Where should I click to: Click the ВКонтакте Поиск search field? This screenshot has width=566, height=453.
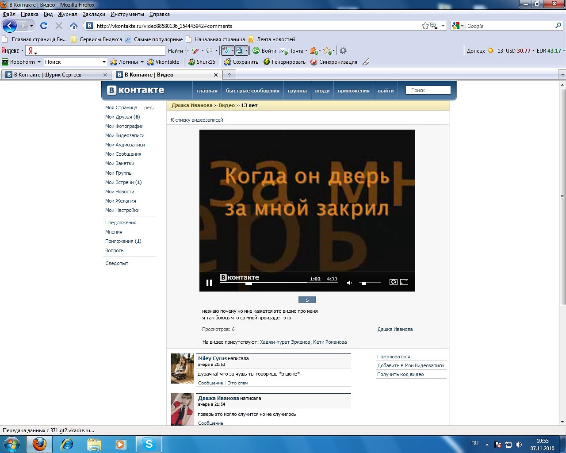[428, 90]
